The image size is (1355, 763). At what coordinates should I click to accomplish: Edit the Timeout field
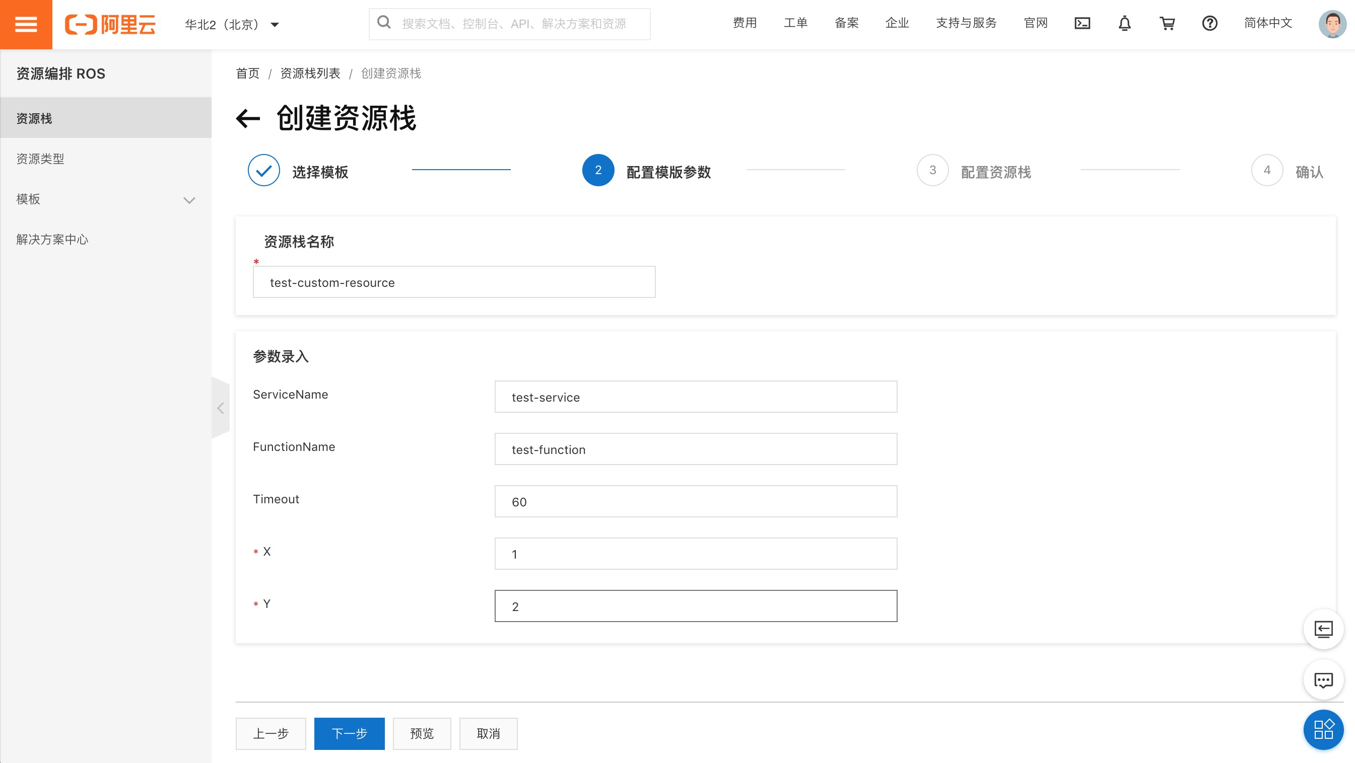[696, 501]
